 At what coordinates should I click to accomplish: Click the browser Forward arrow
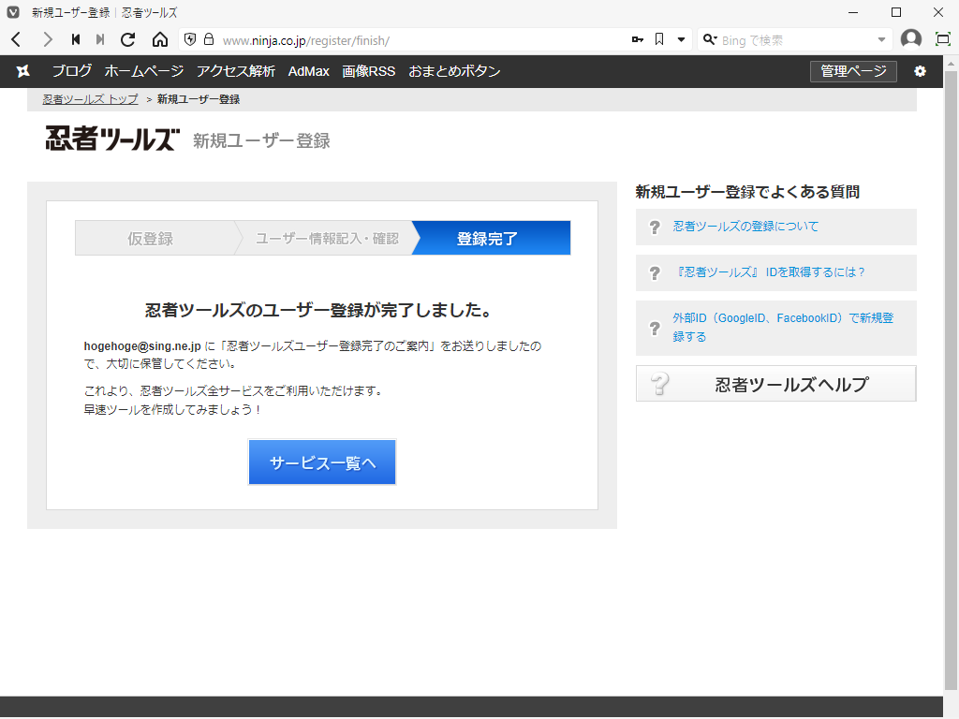pyautogui.click(x=47, y=39)
